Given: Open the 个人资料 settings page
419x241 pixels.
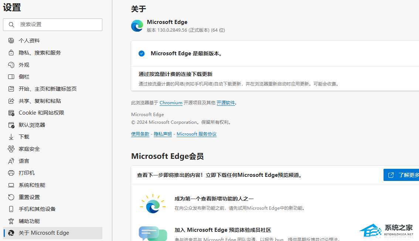Looking at the screenshot, I should click(52, 41).
